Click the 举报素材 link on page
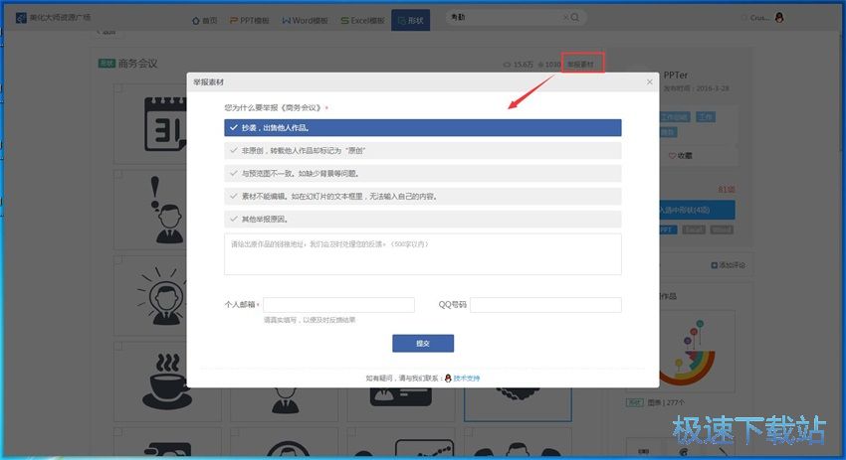846x460 pixels. [580, 65]
